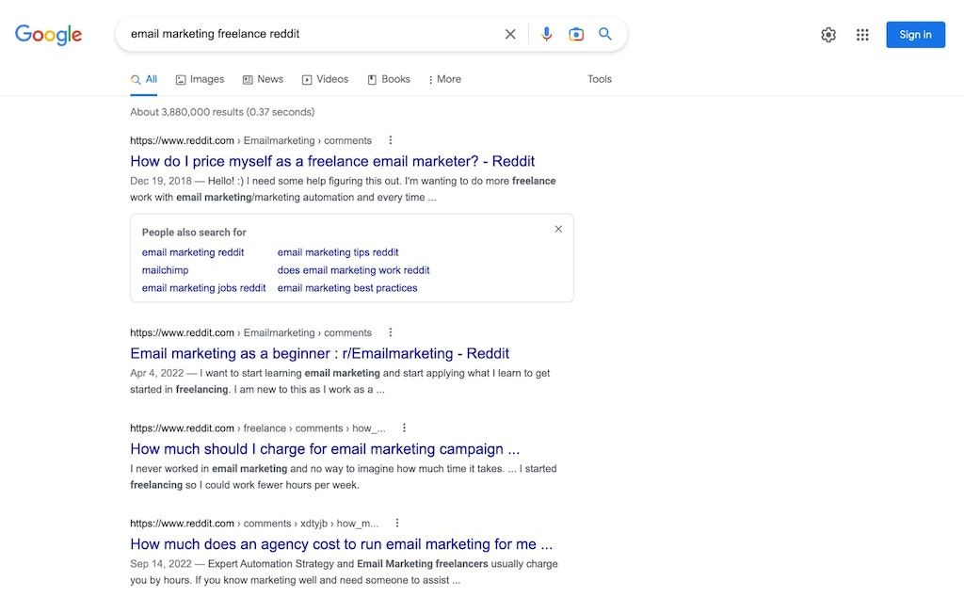The width and height of the screenshot is (964, 597).
Task: Open three-dot menu beside the beginner result
Action: coord(390,331)
